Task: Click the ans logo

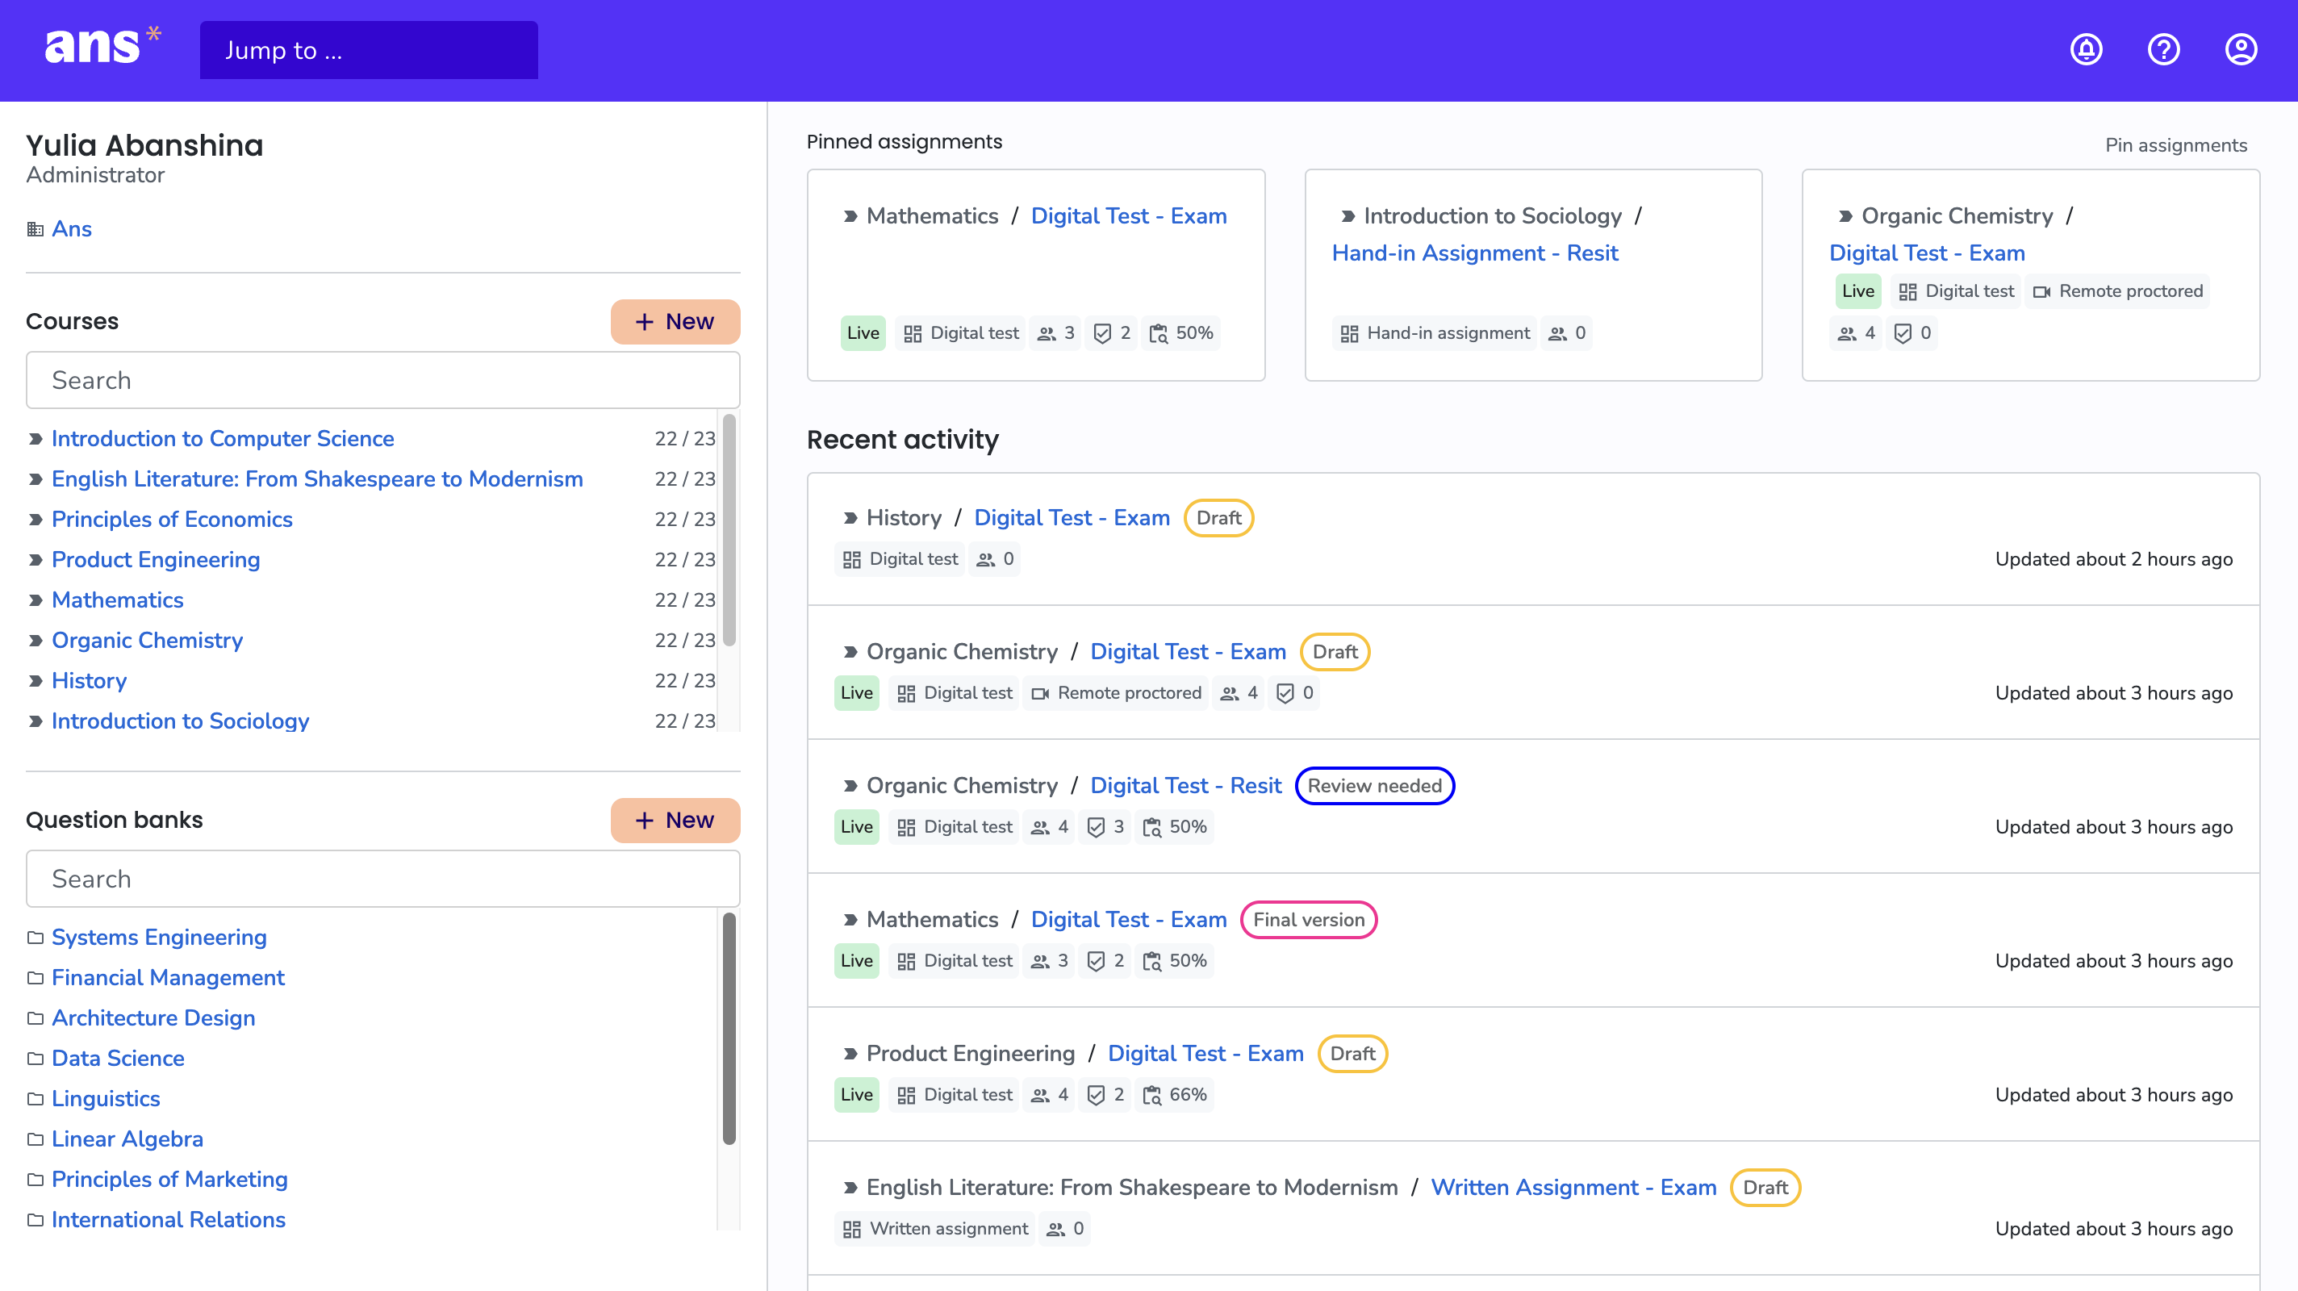Action: pyautogui.click(x=102, y=45)
